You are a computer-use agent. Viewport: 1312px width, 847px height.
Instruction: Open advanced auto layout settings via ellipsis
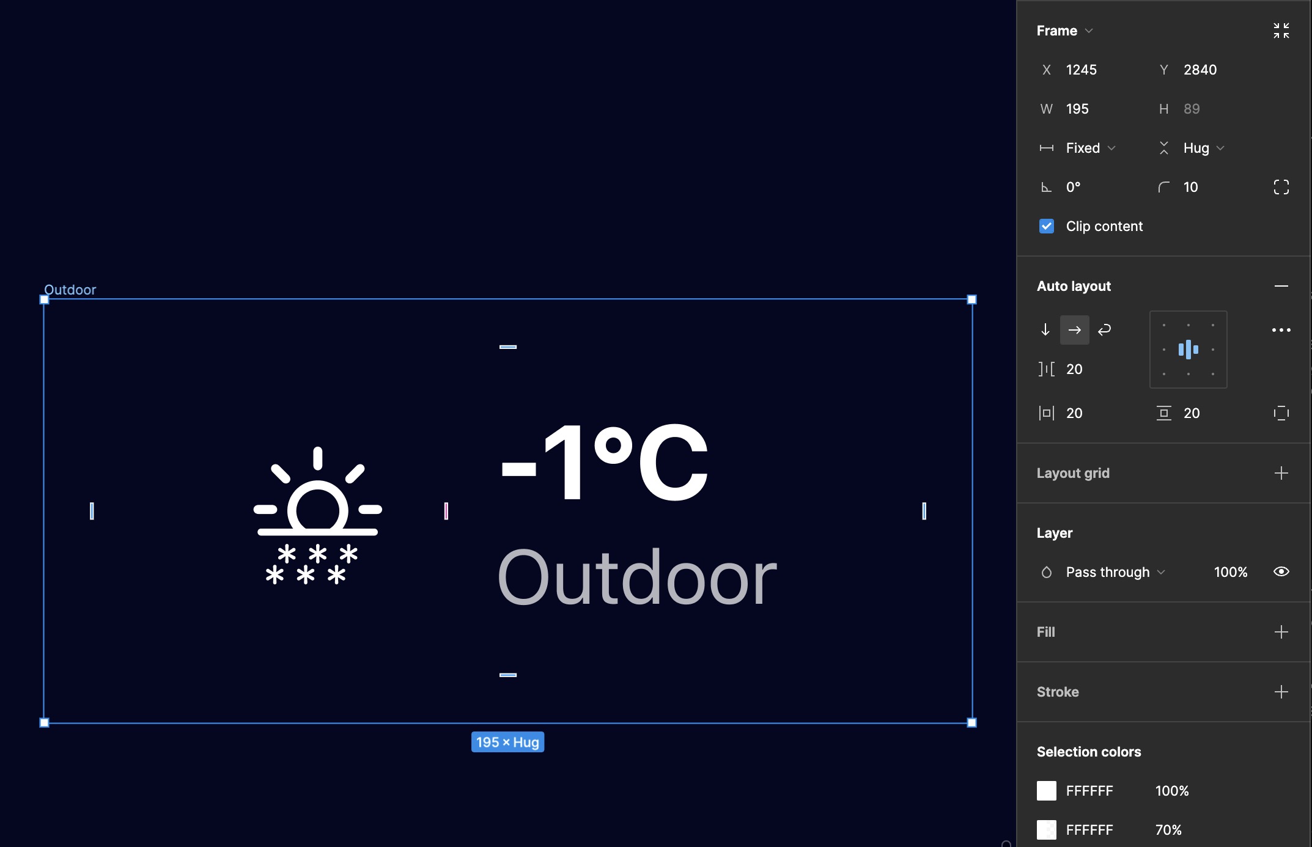click(x=1281, y=330)
